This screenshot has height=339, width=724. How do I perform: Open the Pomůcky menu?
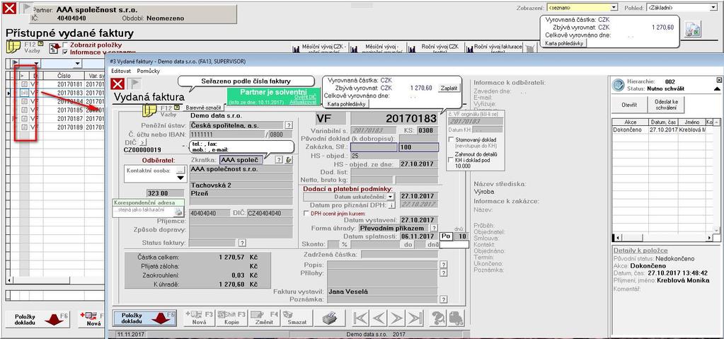pos(148,71)
